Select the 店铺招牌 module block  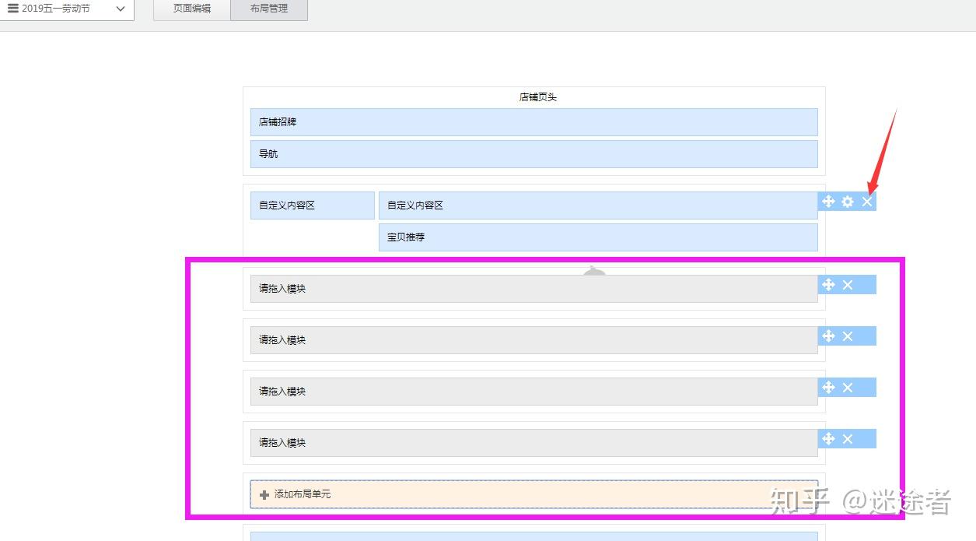click(x=533, y=121)
